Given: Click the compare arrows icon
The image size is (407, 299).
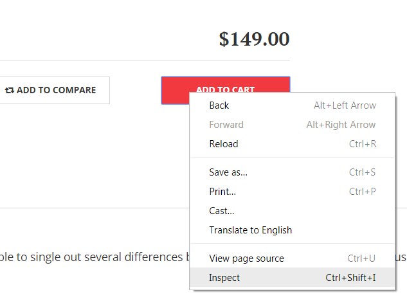Looking at the screenshot, I should point(10,90).
